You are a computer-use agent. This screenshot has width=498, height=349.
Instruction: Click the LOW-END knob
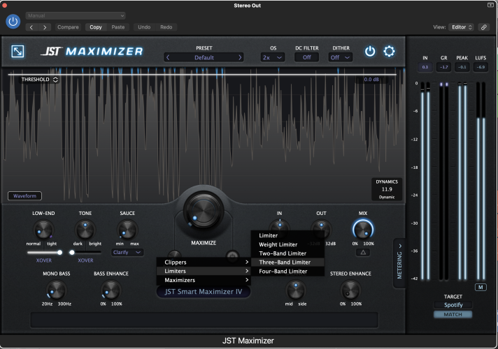tap(43, 230)
